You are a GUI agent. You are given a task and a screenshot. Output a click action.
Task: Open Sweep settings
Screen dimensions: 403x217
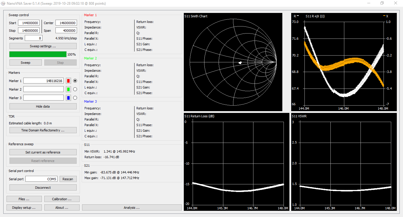click(x=43, y=46)
